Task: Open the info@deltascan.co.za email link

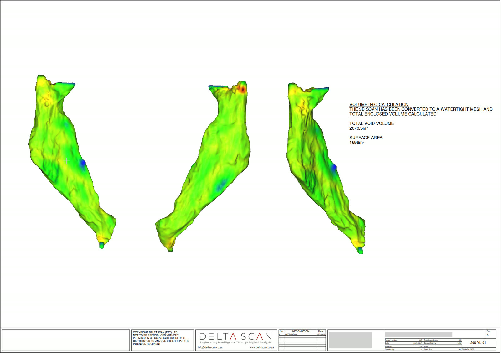Action: click(210, 347)
